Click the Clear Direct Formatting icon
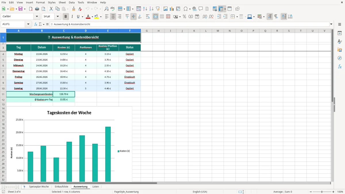 coord(80,9)
